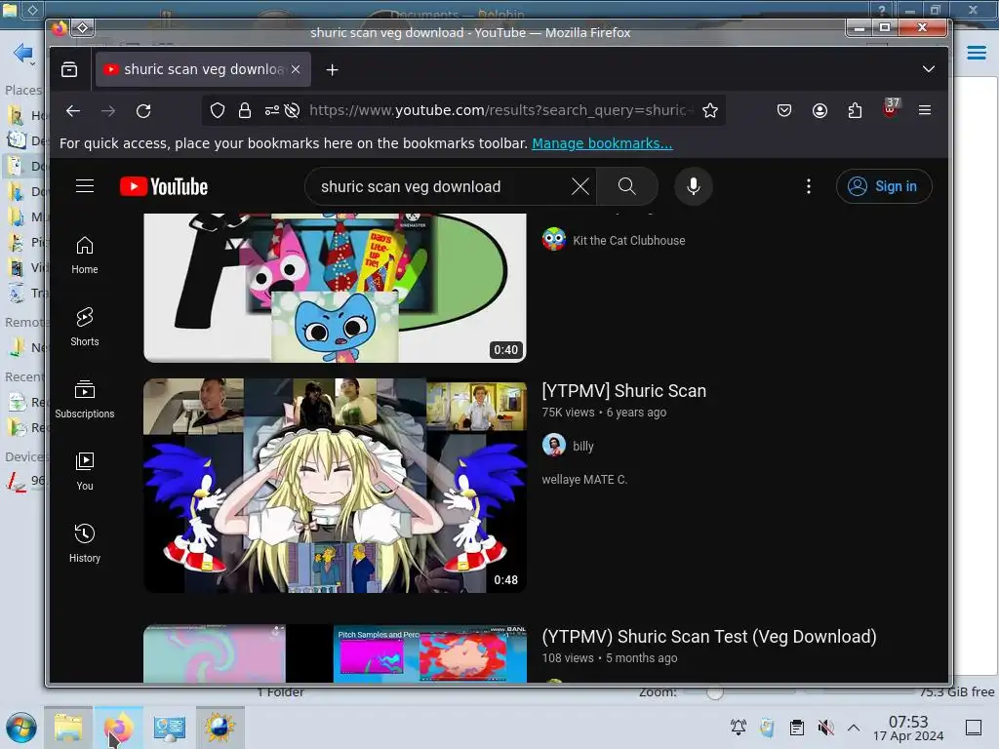This screenshot has height=749, width=999.
Task: Open the YouTube guide hamburger menu
Action: pos(85,186)
